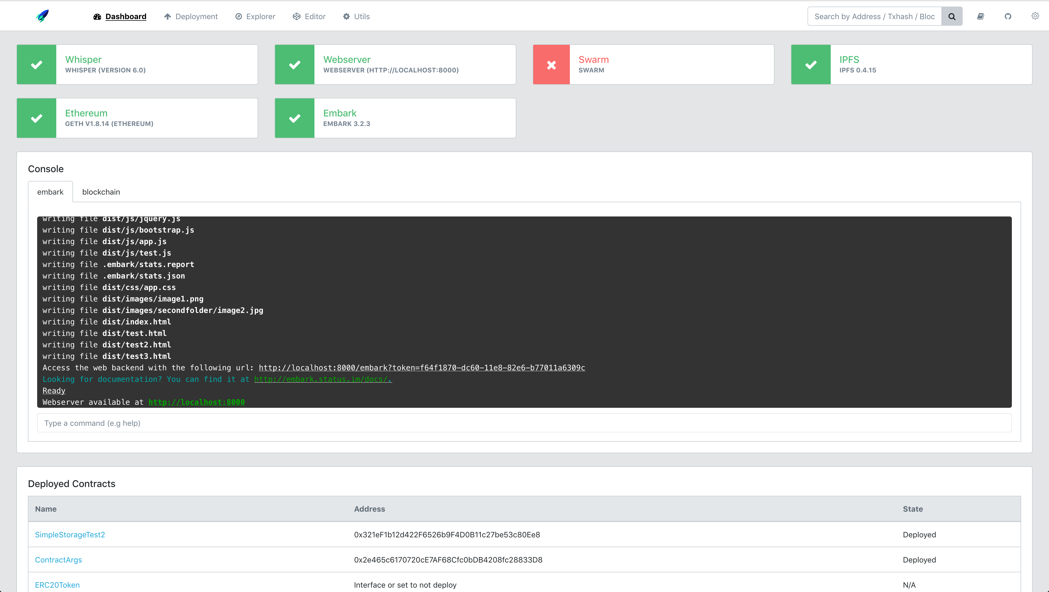Switch to the blockchain console tab

click(101, 192)
